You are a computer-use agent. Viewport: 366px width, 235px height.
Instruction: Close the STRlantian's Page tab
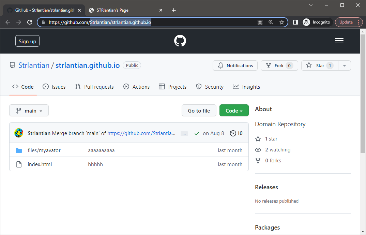coord(161,10)
